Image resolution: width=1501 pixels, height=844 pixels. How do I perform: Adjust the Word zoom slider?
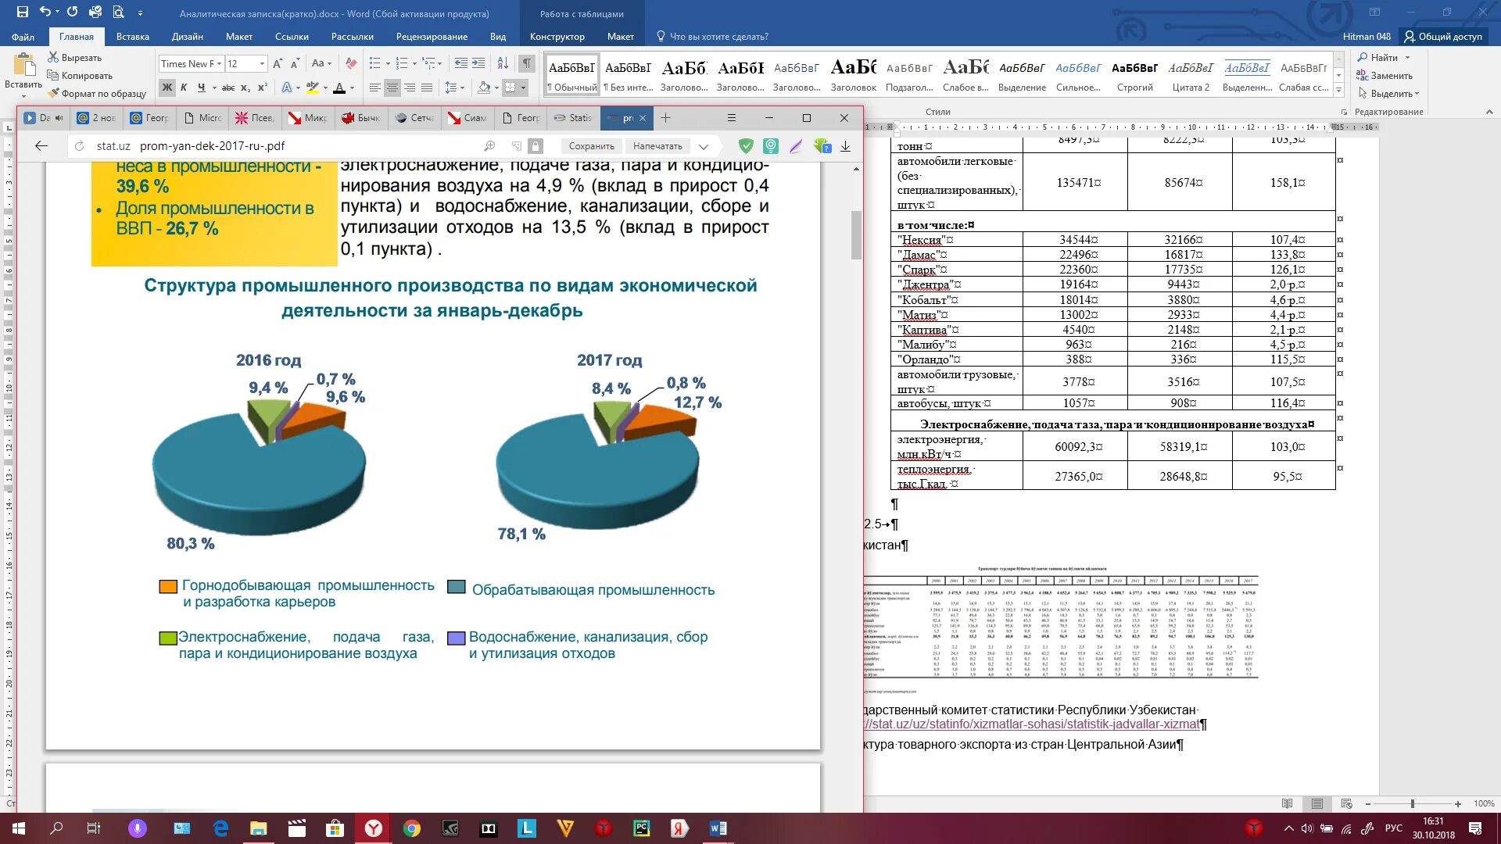pos(1412,803)
